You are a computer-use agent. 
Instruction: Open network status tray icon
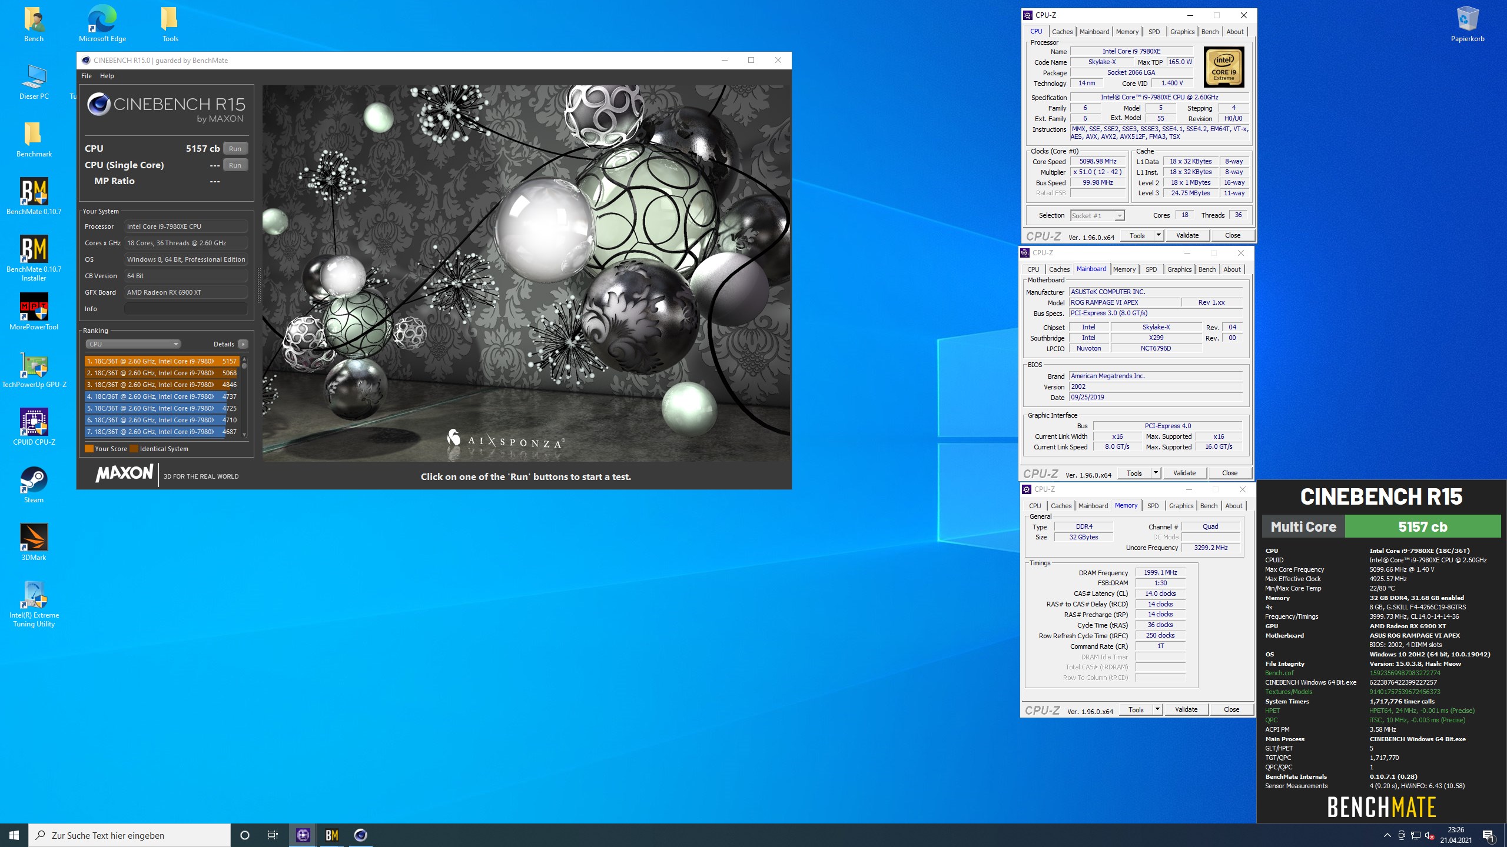pyautogui.click(x=1415, y=835)
